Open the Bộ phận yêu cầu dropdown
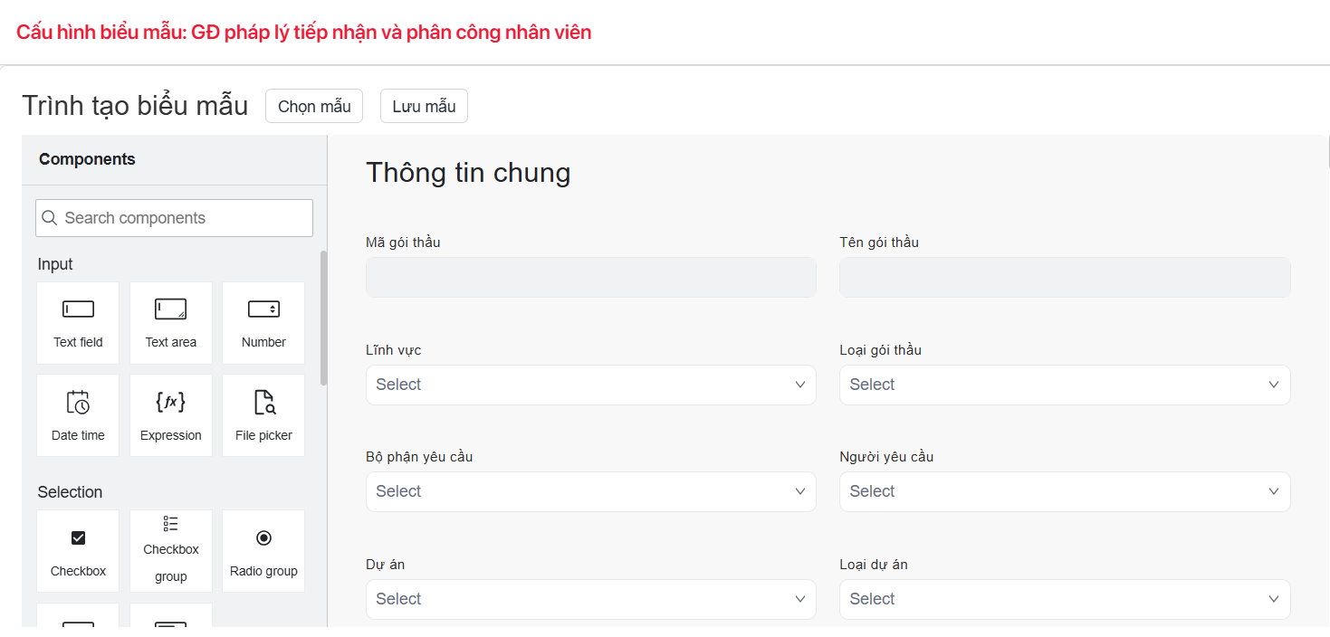Viewport: 1330px width, 637px height. click(x=590, y=491)
